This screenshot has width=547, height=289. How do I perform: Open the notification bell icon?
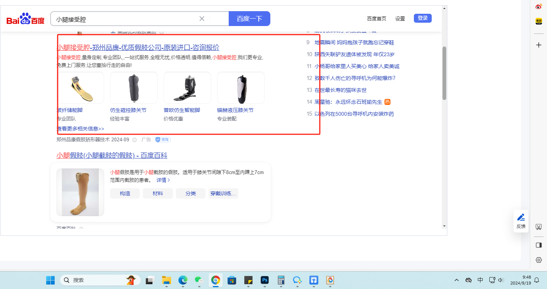click(x=537, y=280)
